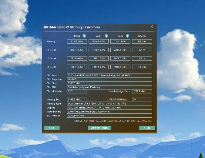Screen dimensions: 205x158
Task: Click L1 Cache Copy value 7897.5 GB/s
Action: point(120,50)
